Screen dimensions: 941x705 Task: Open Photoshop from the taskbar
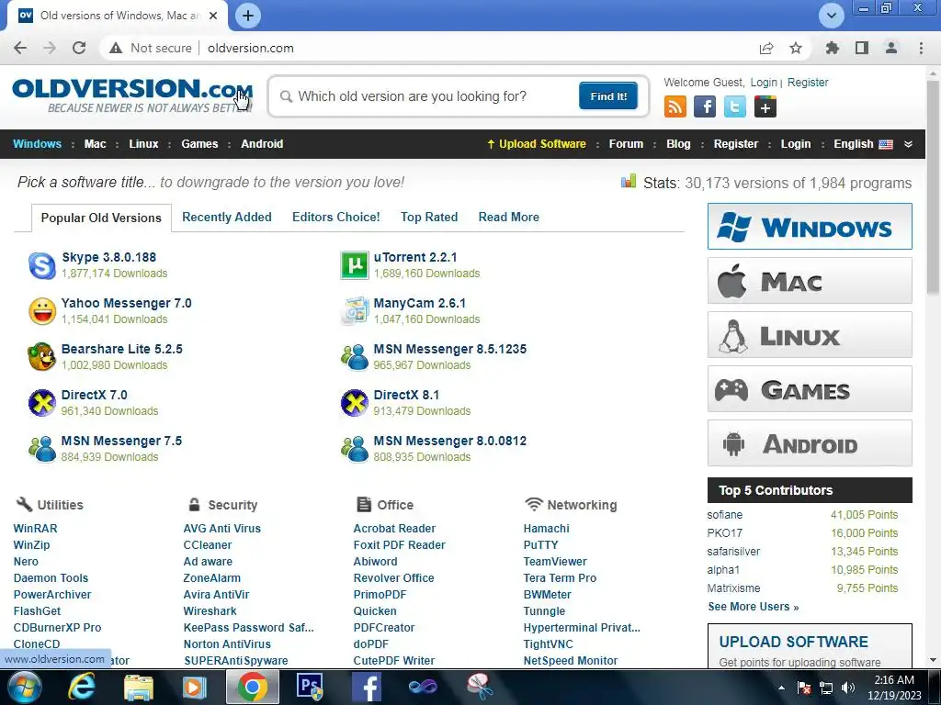point(311,687)
